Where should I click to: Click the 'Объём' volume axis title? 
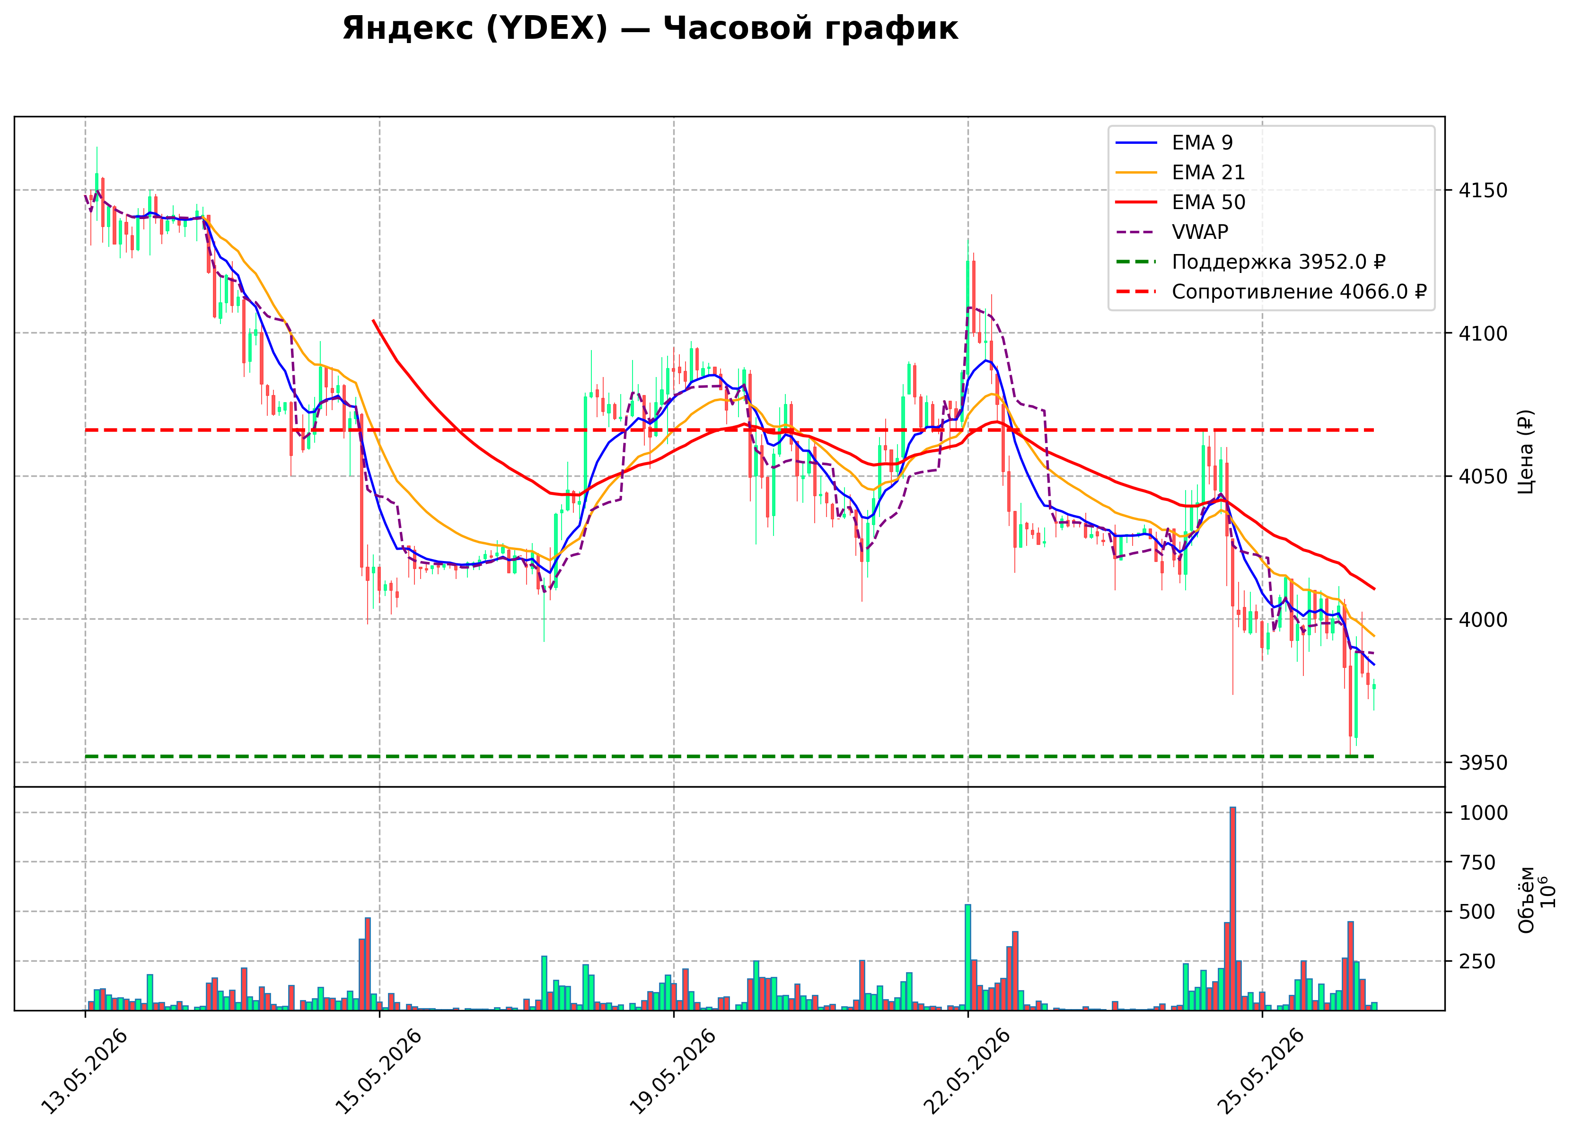click(x=1526, y=899)
